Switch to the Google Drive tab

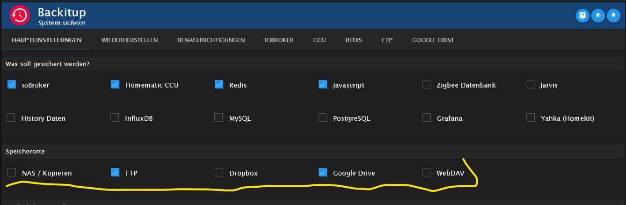(433, 40)
